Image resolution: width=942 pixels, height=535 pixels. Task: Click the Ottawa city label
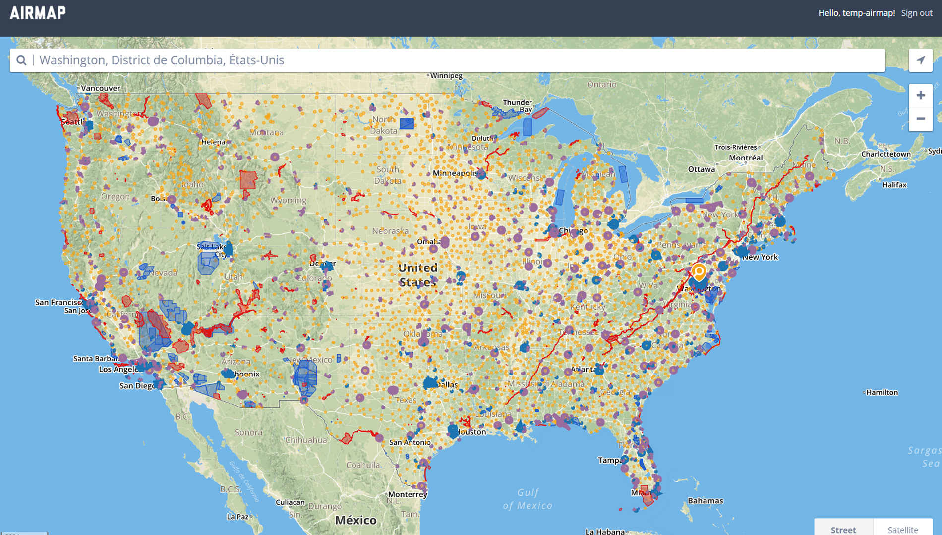(x=702, y=169)
